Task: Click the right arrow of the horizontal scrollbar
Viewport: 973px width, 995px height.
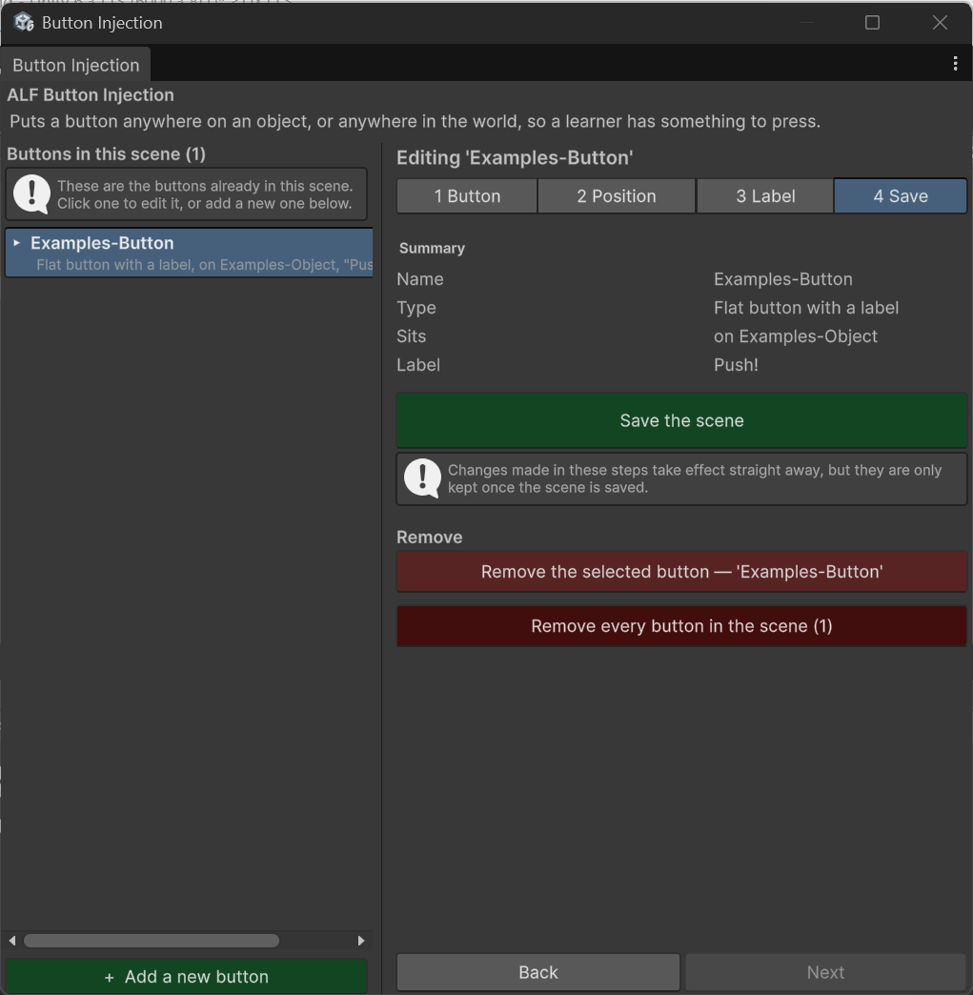Action: [361, 941]
